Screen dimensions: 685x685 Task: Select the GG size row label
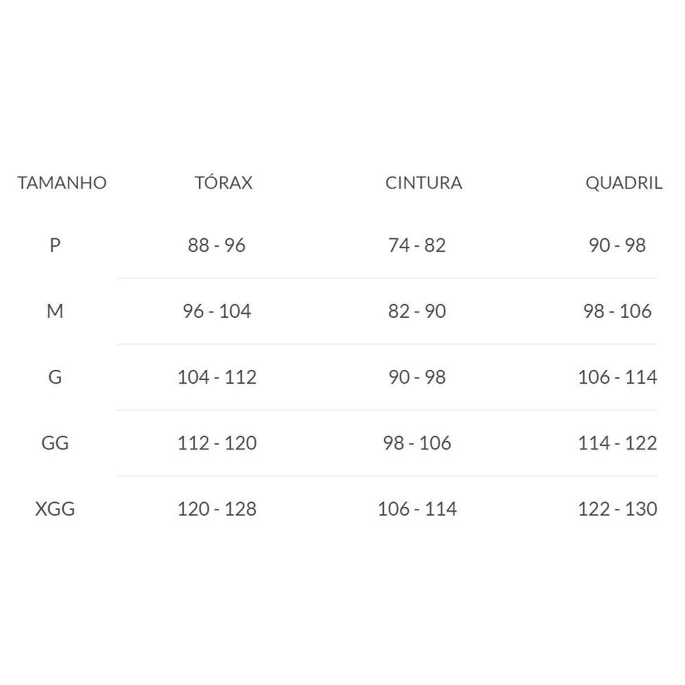(x=55, y=443)
